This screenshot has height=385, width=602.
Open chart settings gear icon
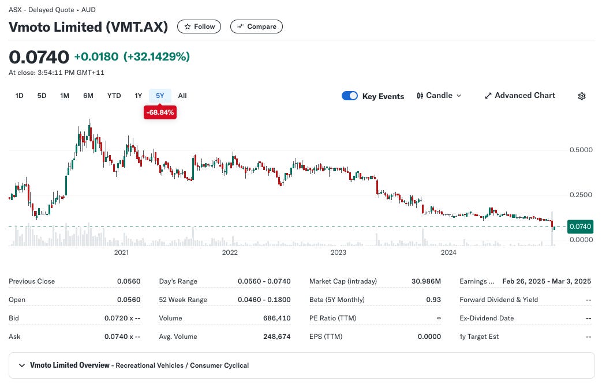582,96
